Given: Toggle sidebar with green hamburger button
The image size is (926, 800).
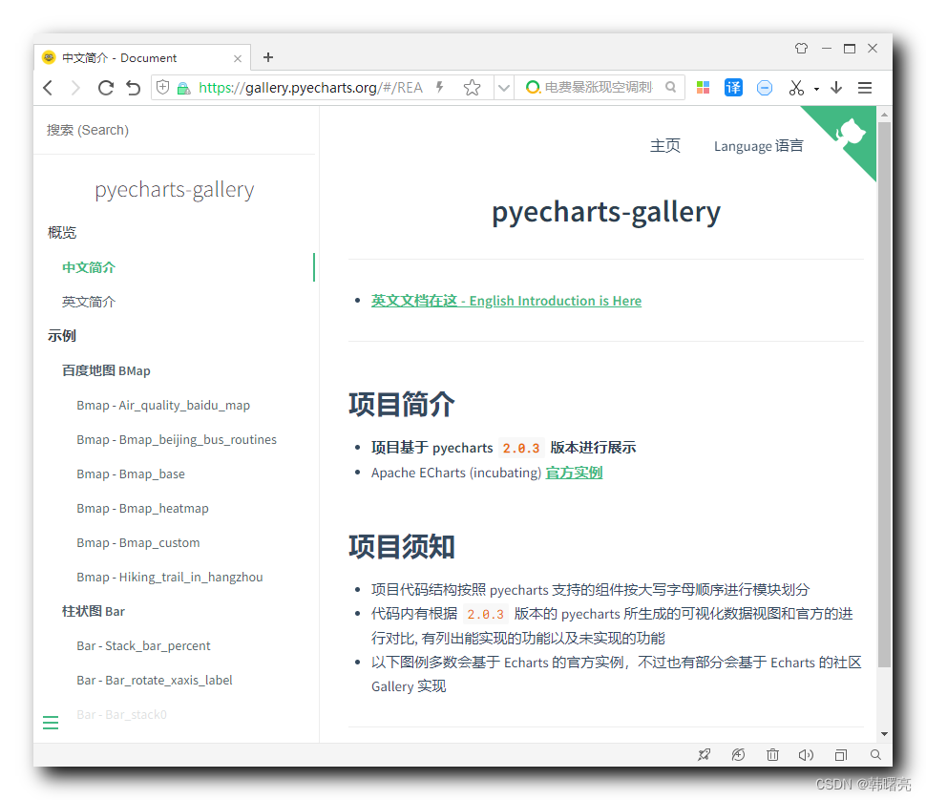Looking at the screenshot, I should [51, 722].
